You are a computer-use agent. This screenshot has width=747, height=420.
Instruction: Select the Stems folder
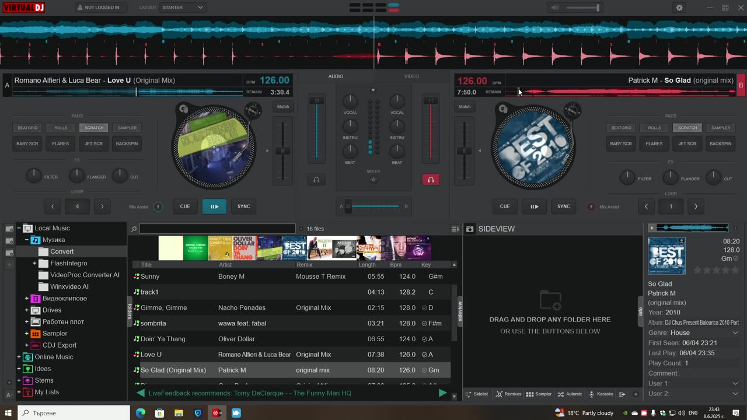tap(44, 380)
